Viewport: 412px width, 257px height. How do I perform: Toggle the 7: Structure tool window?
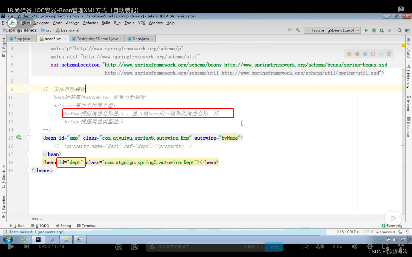[x=3, y=175]
